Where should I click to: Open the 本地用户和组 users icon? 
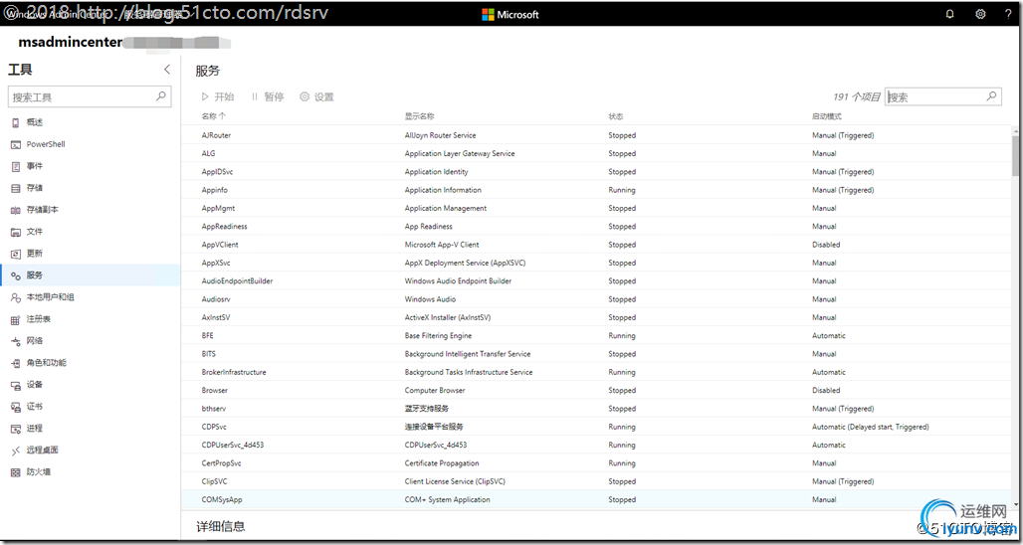point(16,297)
